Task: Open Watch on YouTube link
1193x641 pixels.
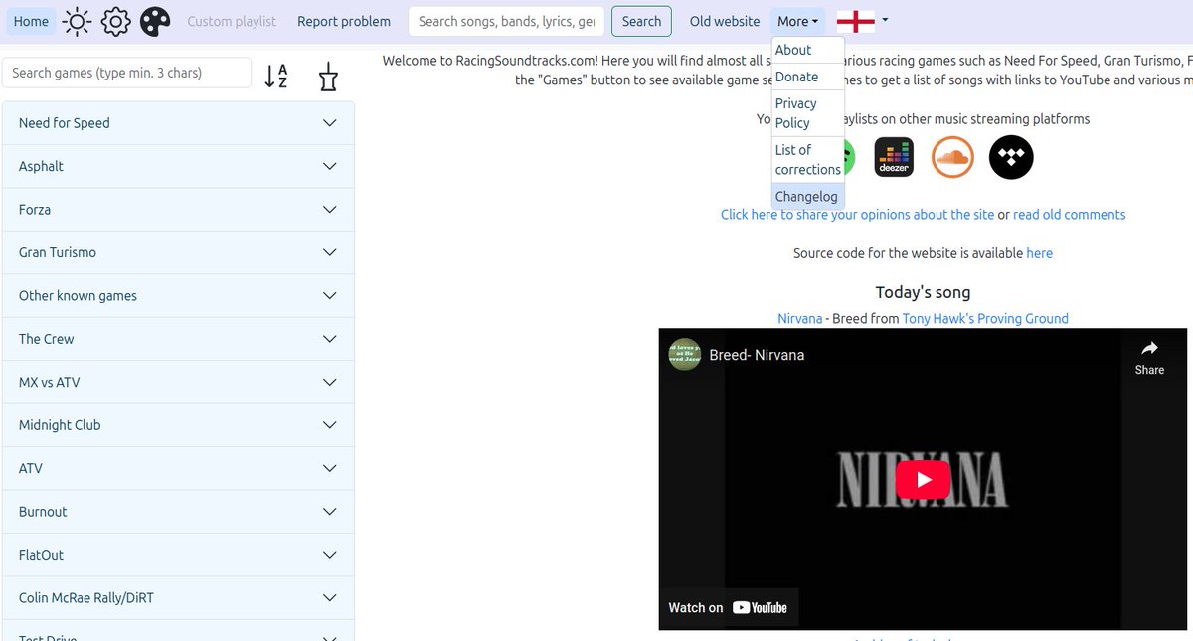Action: coord(728,607)
